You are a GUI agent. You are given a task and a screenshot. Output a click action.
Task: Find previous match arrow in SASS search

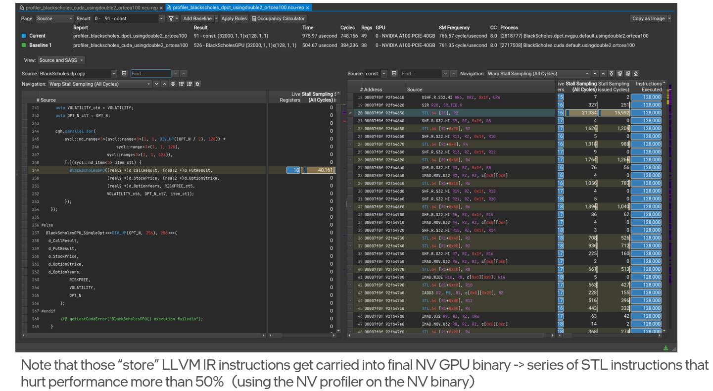click(x=453, y=73)
